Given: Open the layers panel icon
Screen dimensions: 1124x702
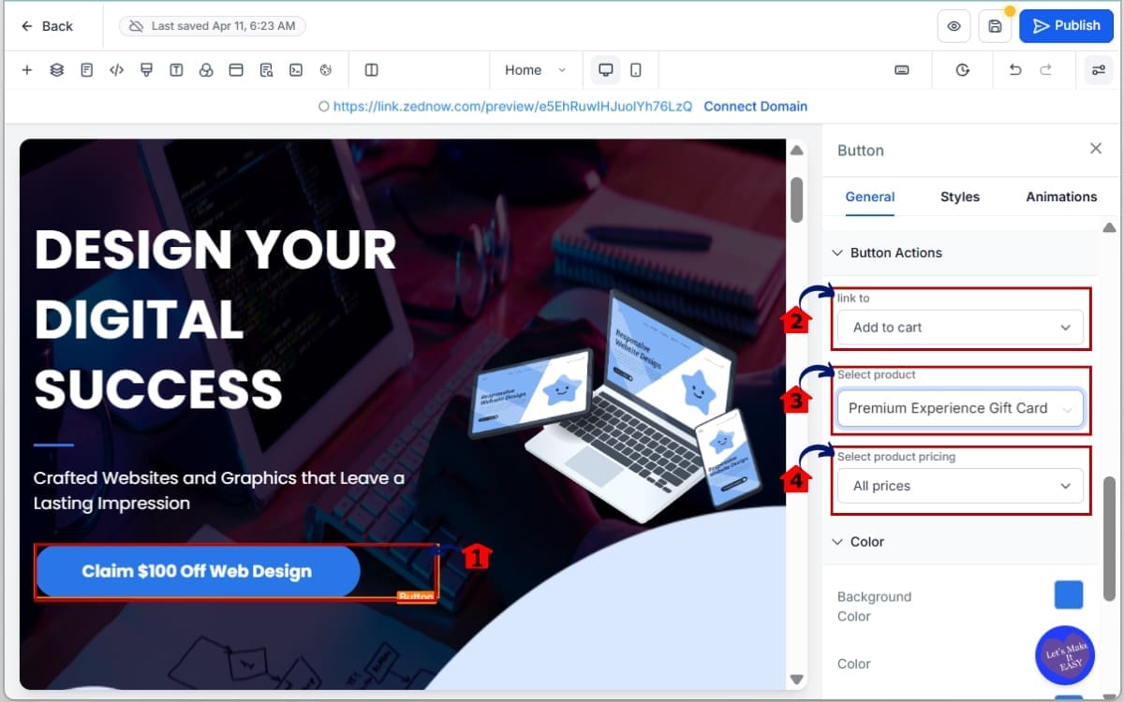Looking at the screenshot, I should point(56,70).
